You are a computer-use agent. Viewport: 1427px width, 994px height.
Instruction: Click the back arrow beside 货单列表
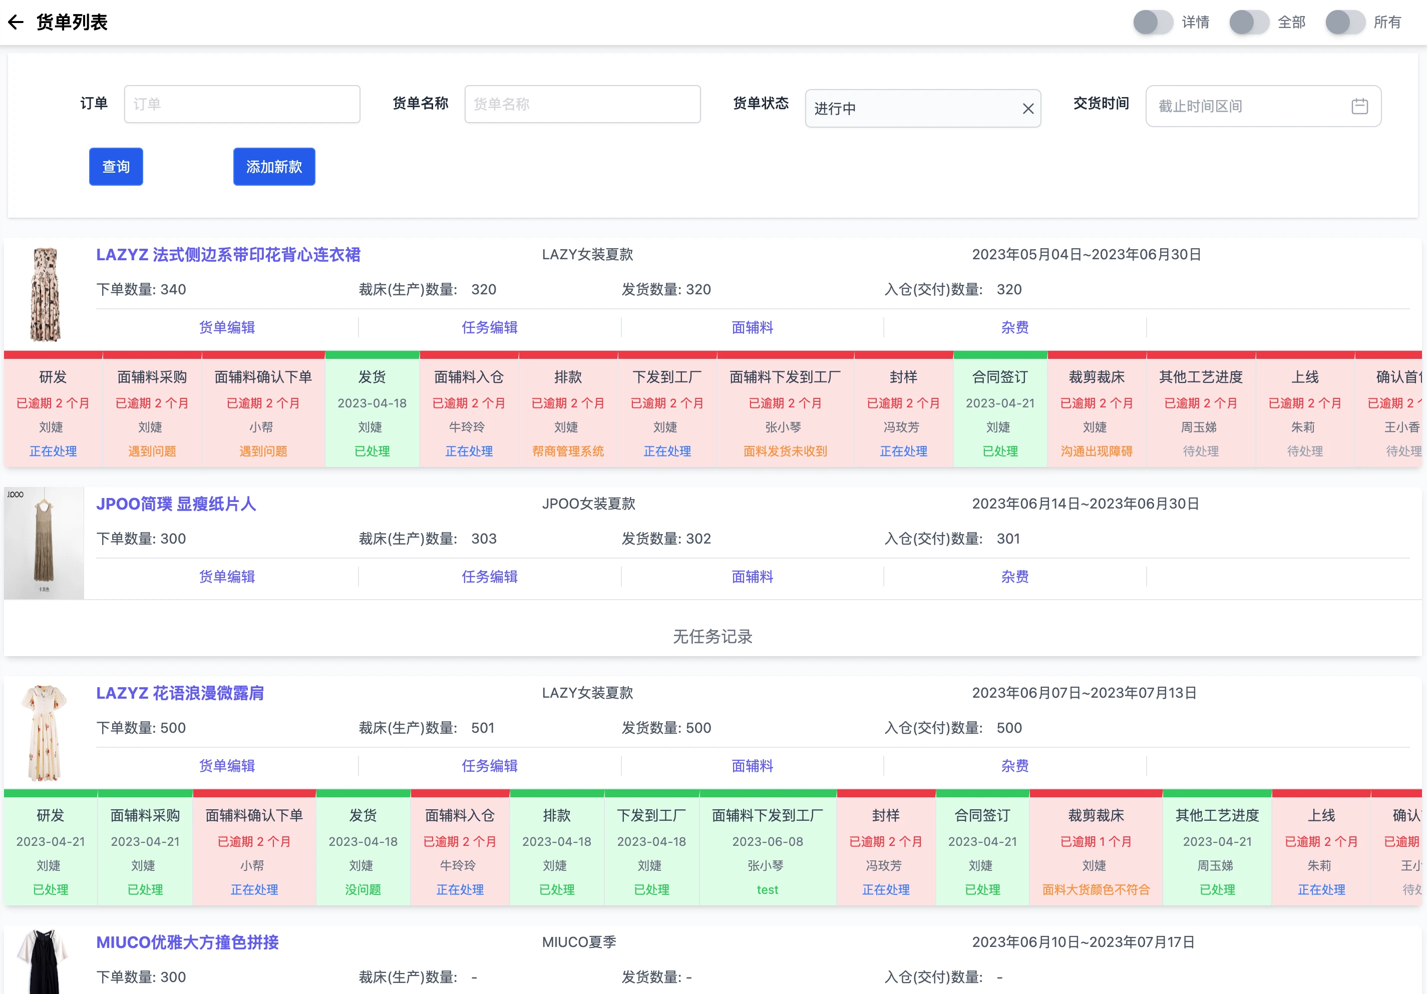16,23
